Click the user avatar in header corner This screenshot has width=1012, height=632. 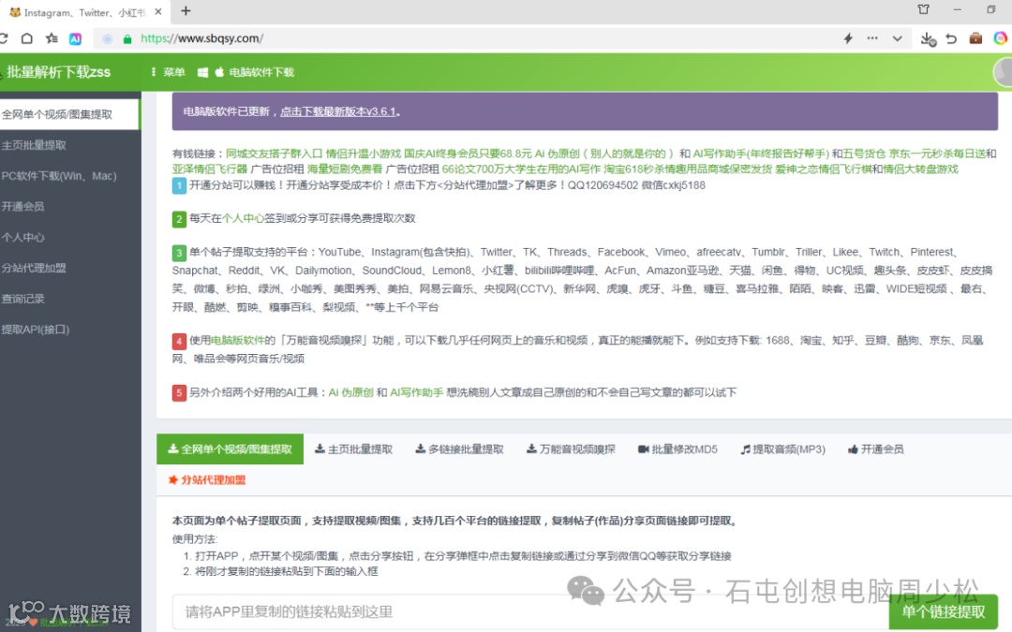tap(1003, 72)
